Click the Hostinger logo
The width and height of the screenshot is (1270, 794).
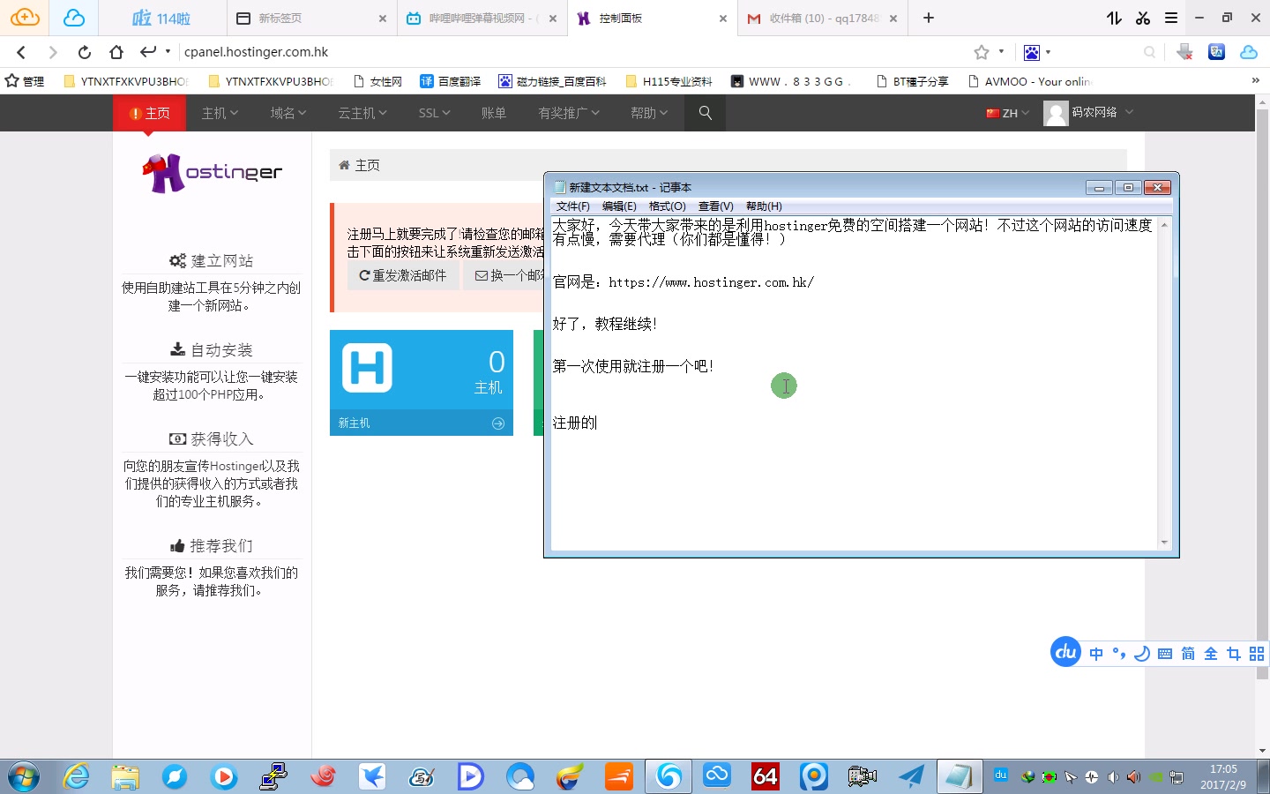click(x=212, y=173)
